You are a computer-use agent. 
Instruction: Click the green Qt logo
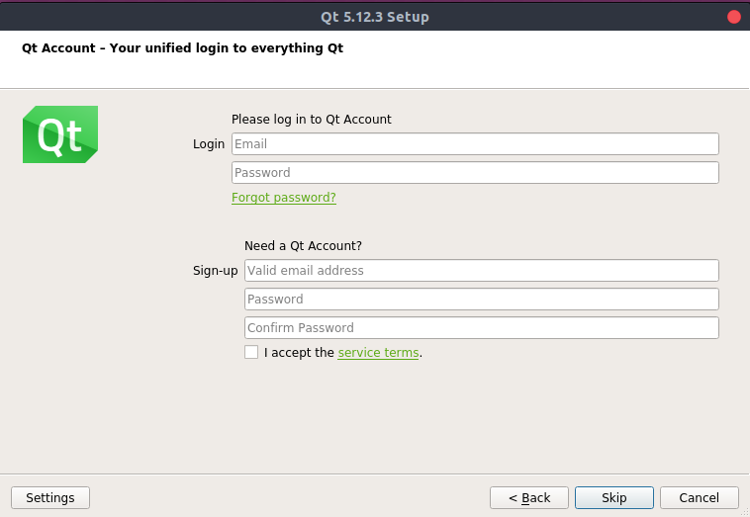point(60,134)
